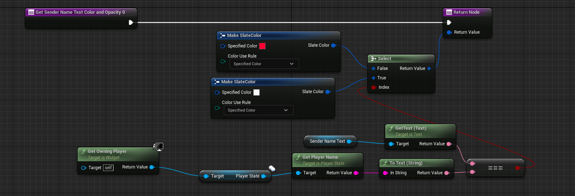The image size is (575, 196).
Task: Click the red Index pin on Select node
Action: pos(374,87)
